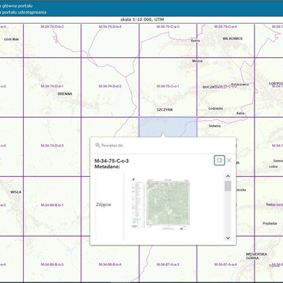283x283 pixels.
Task: Click the skala 1:10 000, UTM heading
Action: coord(142,20)
